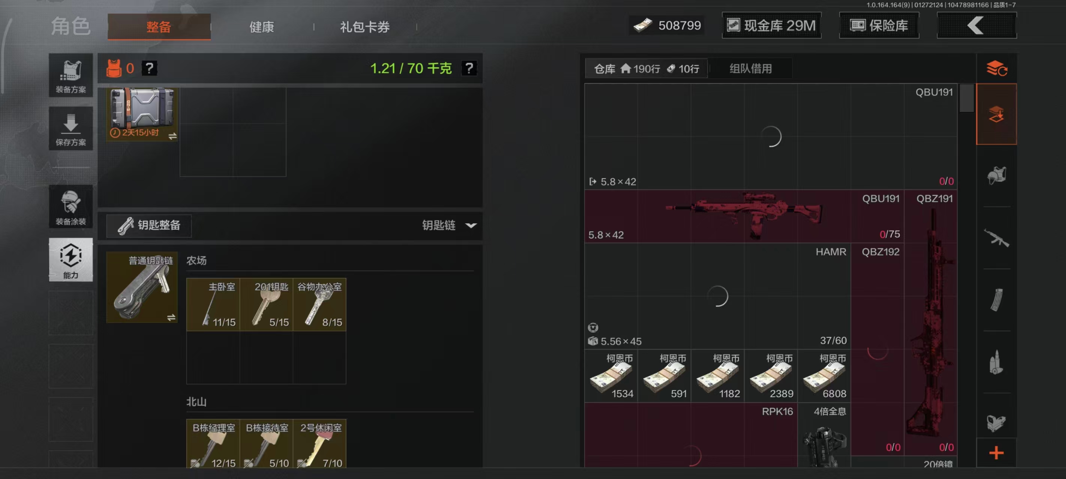Select the highlighted stash filter icon
The height and width of the screenshot is (479, 1066).
coord(997,114)
